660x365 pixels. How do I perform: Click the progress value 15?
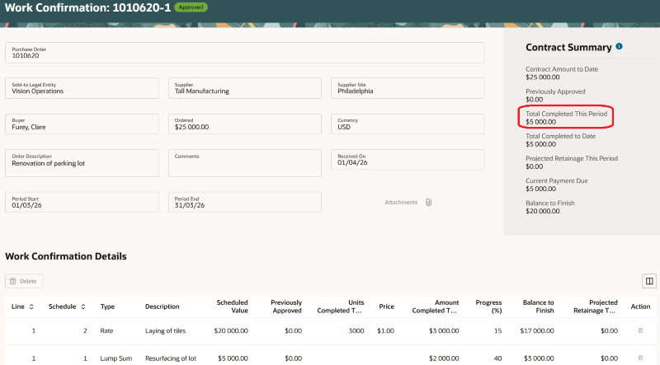point(498,331)
